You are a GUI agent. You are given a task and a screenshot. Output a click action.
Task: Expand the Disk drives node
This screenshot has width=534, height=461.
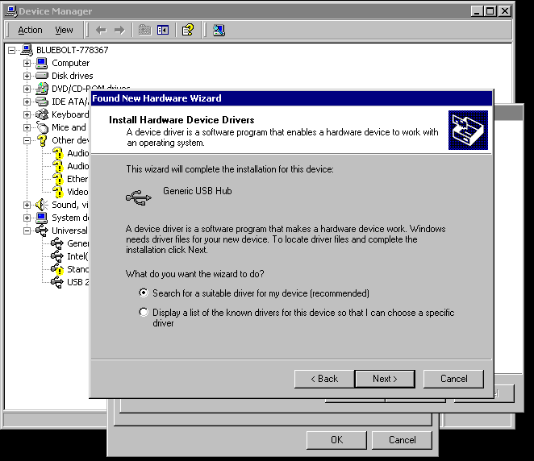27,76
